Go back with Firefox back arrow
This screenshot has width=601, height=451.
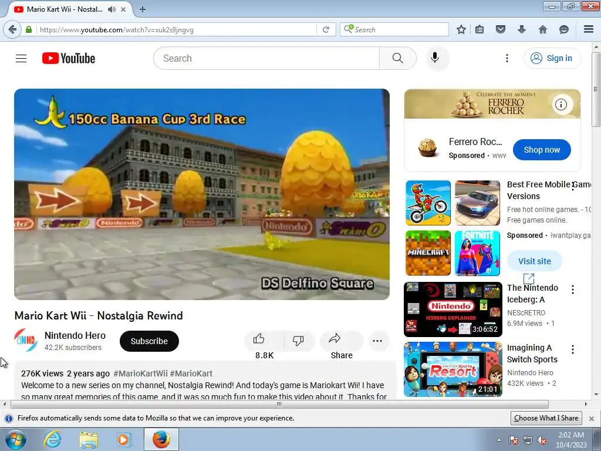[12, 29]
